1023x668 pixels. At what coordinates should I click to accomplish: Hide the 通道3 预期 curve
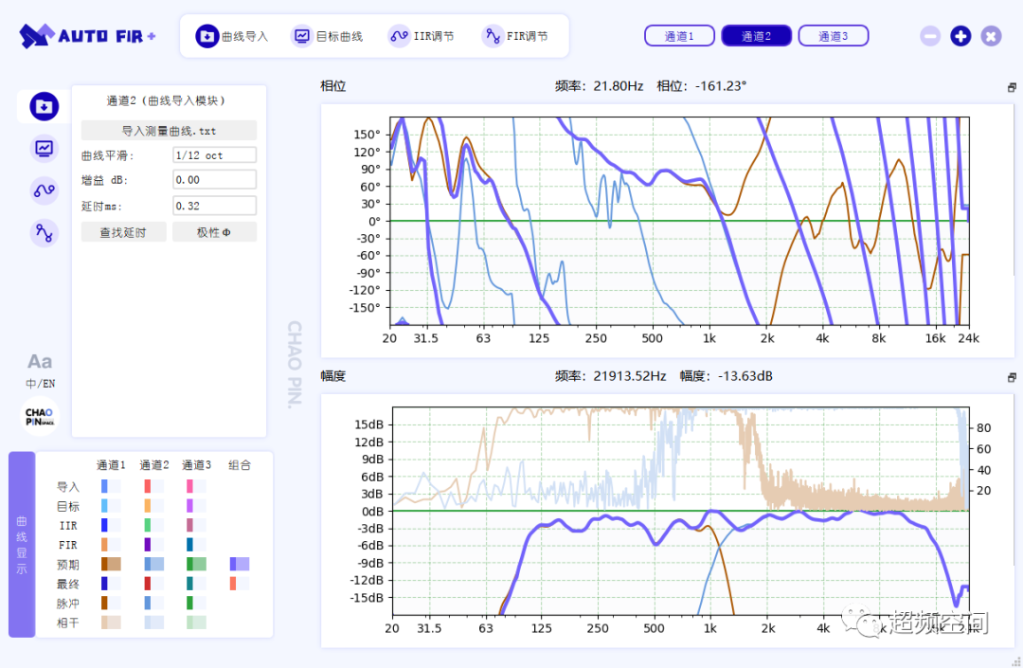point(196,565)
